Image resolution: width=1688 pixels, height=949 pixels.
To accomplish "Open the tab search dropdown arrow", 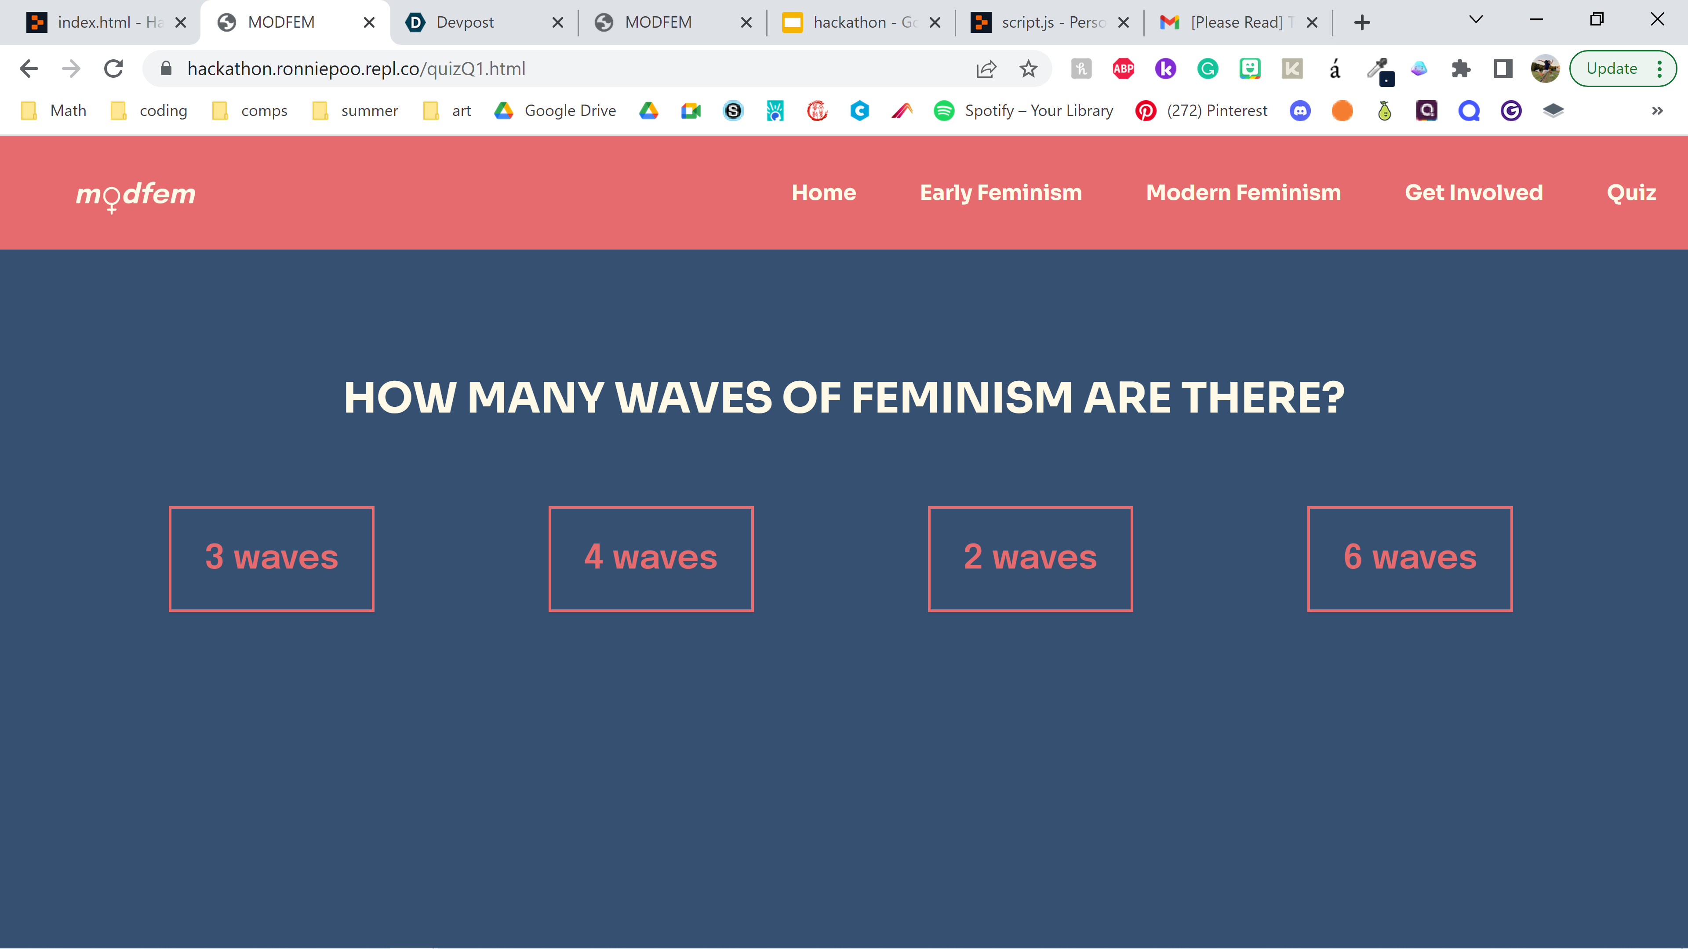I will 1476,20.
